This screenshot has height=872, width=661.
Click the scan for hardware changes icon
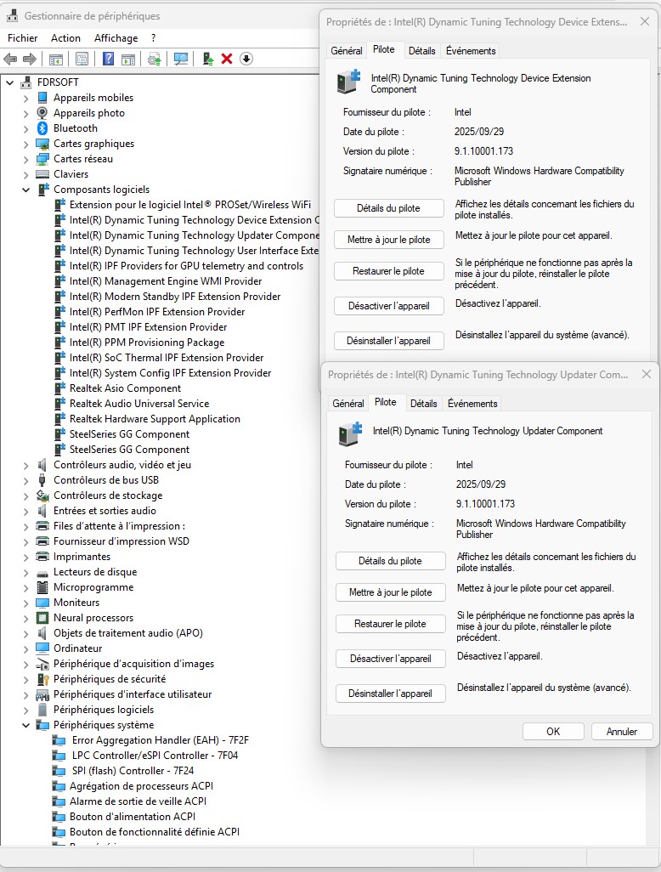[x=180, y=59]
